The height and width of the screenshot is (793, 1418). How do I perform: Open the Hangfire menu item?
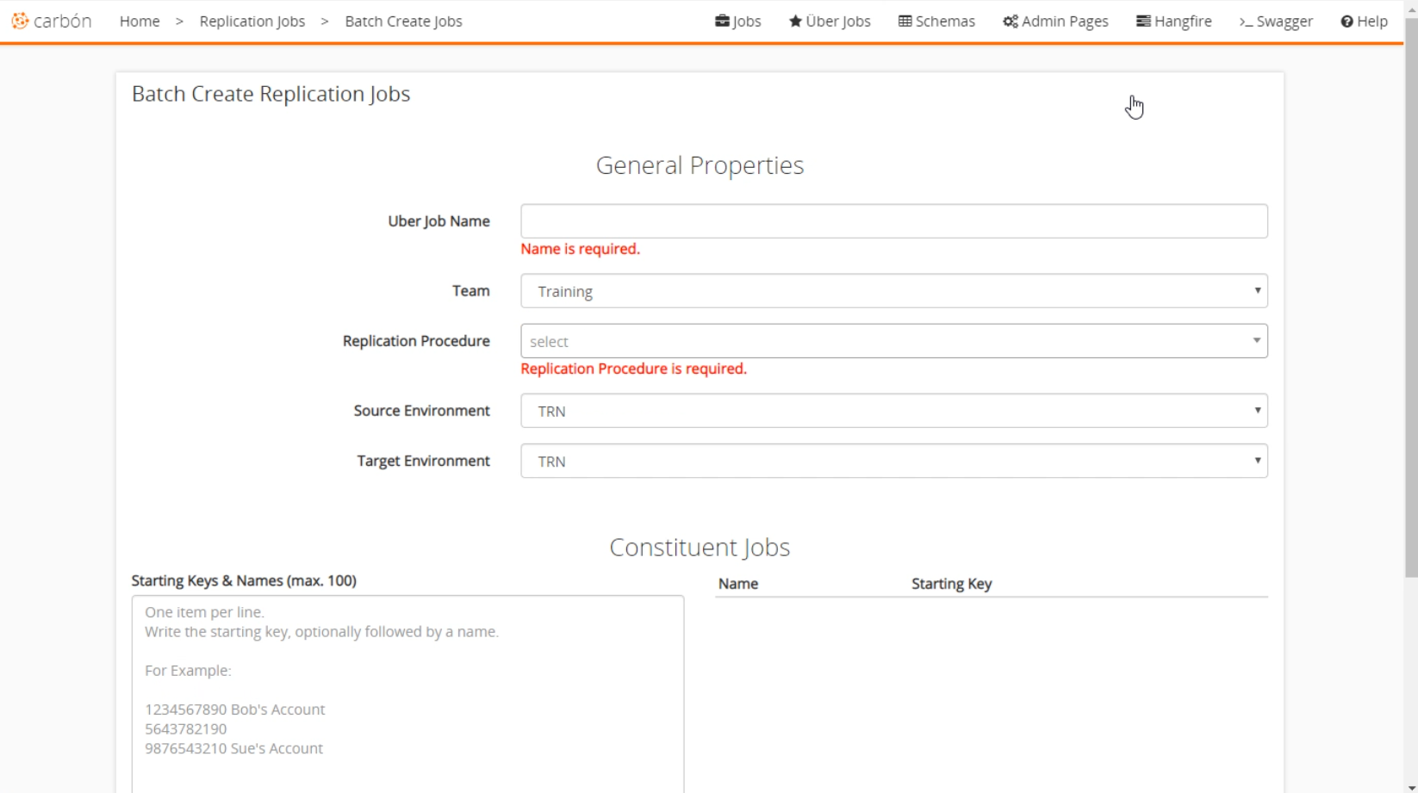point(1173,21)
